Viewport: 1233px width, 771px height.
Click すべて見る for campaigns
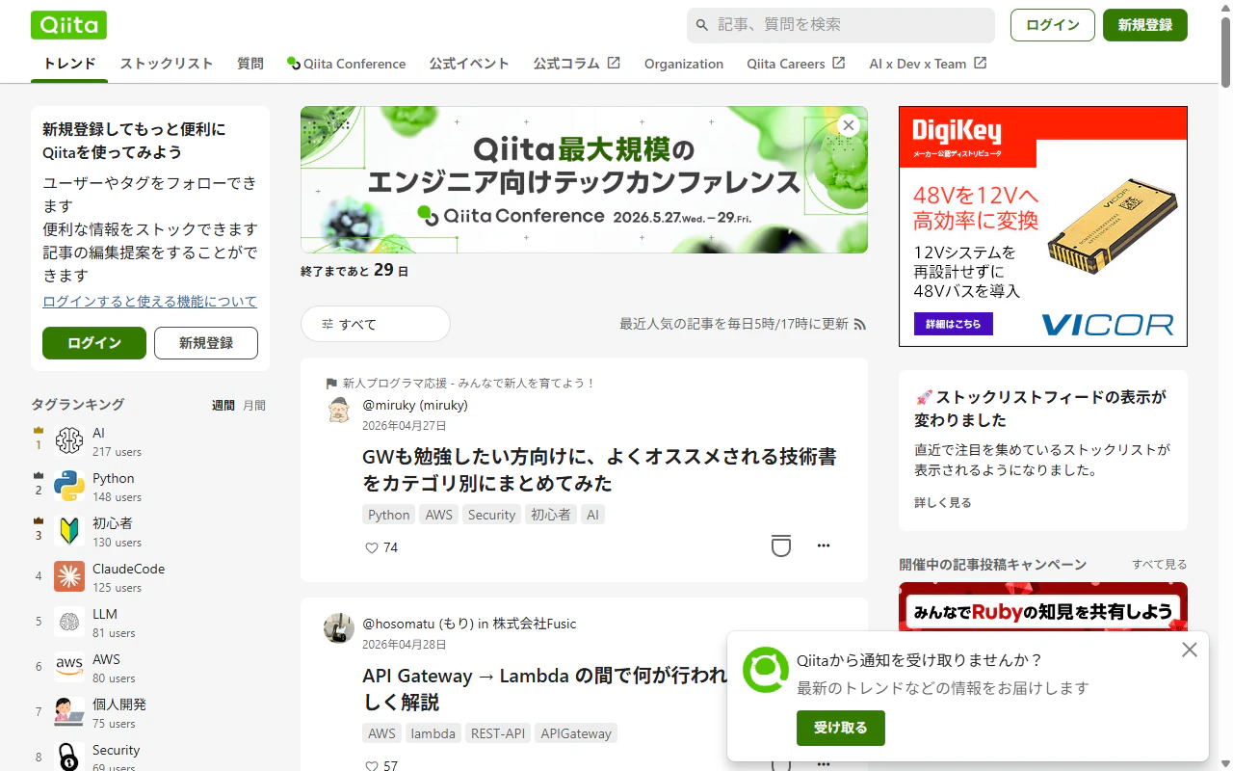[1160, 565]
